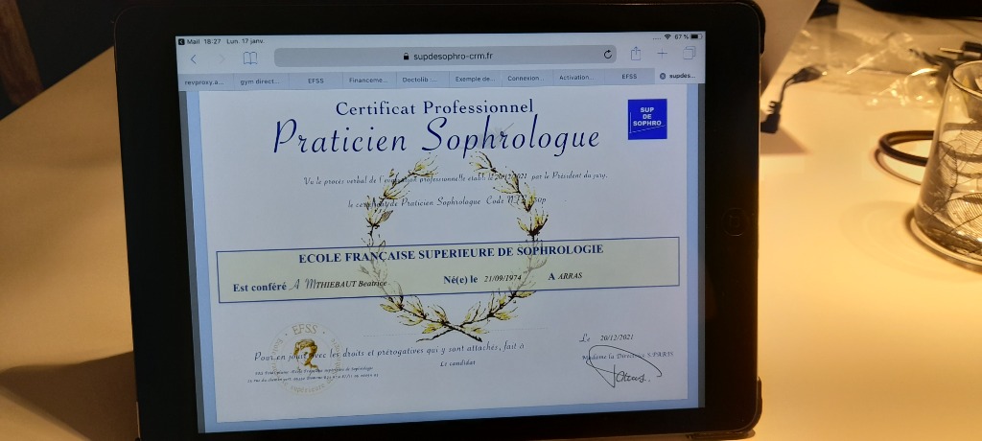982x441 pixels.
Task: Add a new tab with plus icon
Action: (662, 53)
